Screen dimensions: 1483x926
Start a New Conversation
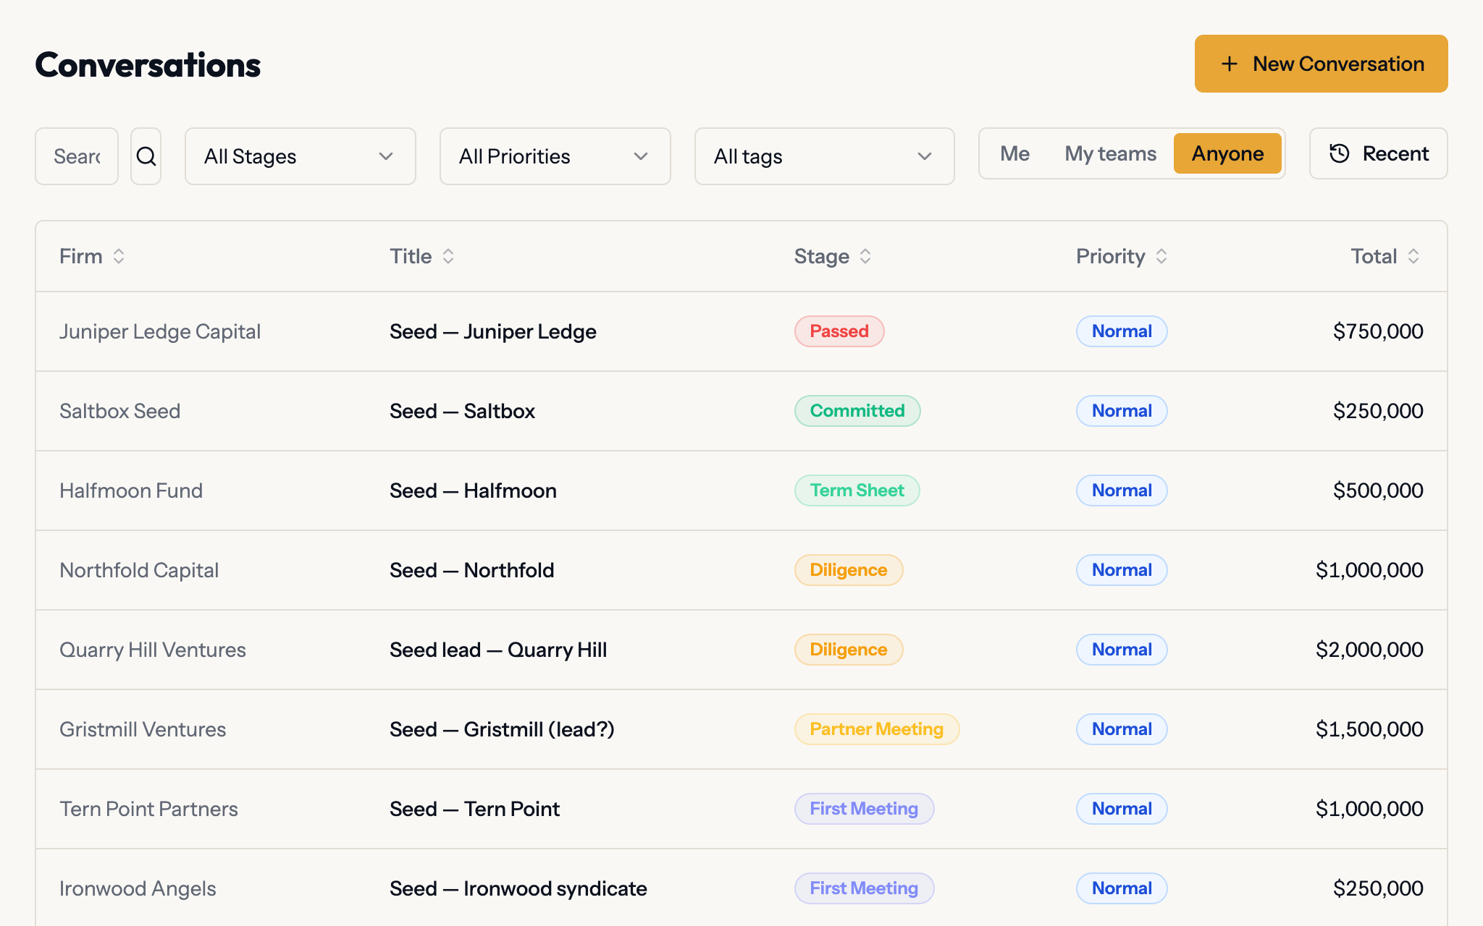click(1321, 64)
